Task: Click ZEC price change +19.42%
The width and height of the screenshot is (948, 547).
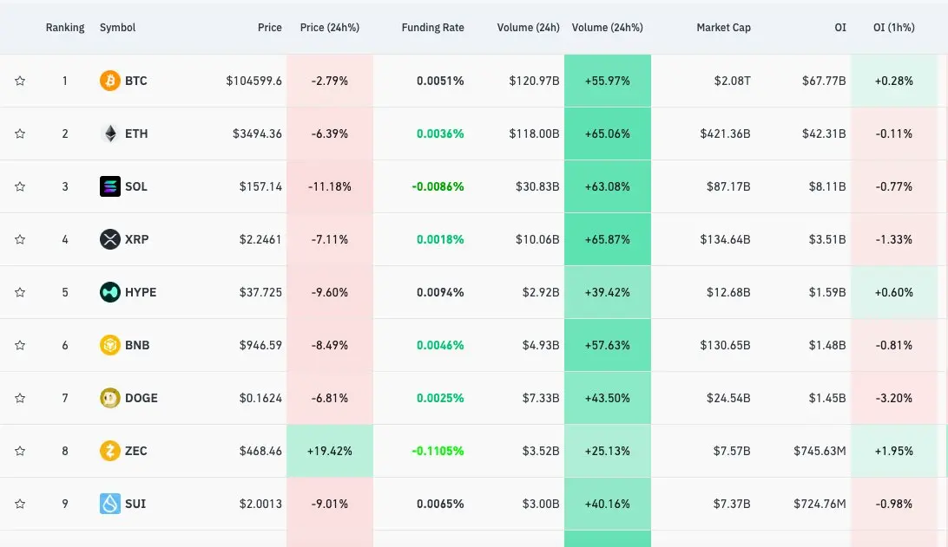Action: [330, 451]
